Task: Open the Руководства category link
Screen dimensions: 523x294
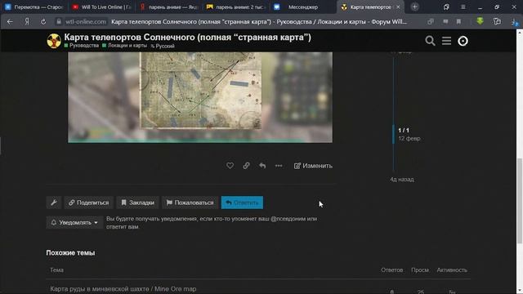Action: click(x=82, y=46)
